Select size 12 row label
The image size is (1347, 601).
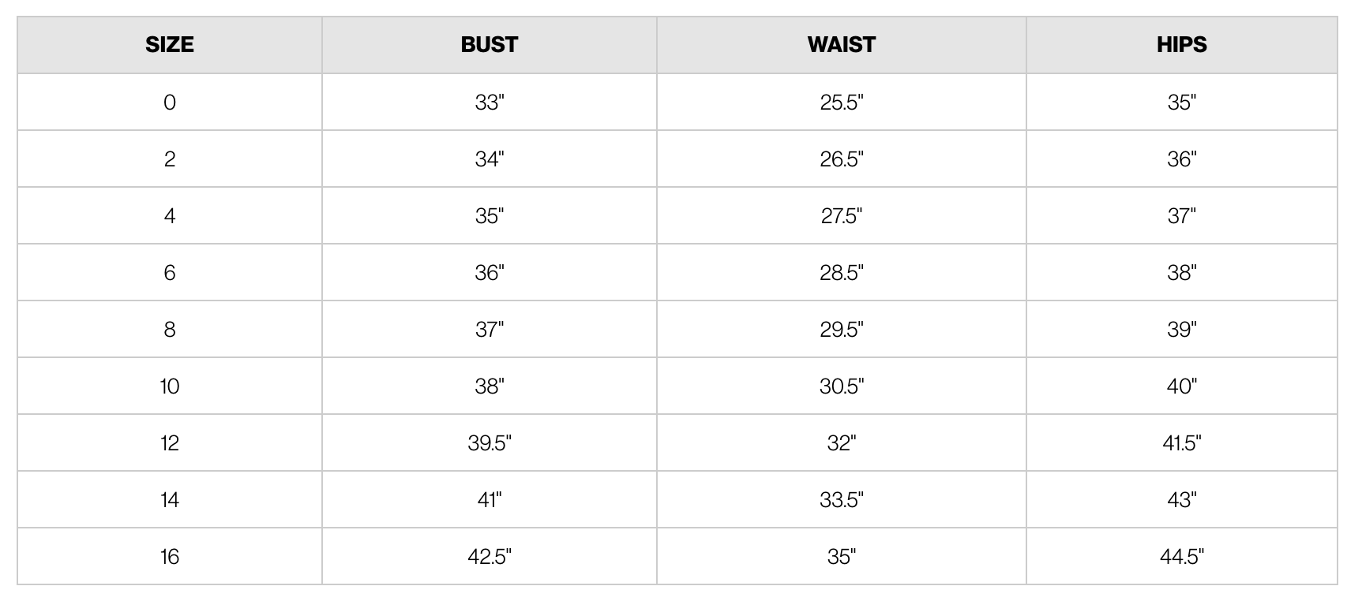(x=170, y=443)
